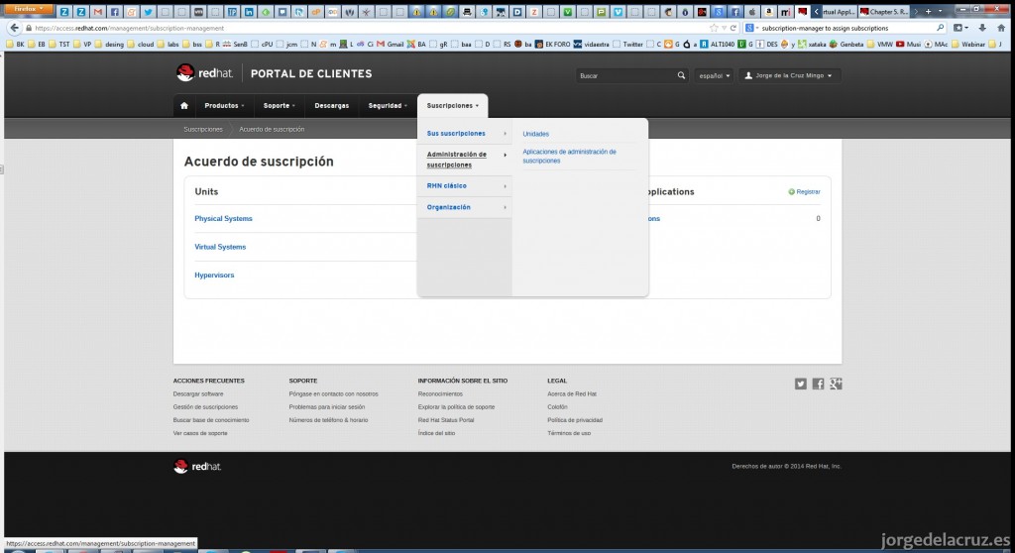Open the Genbeta bookmark
1015x553 pixels.
846,44
